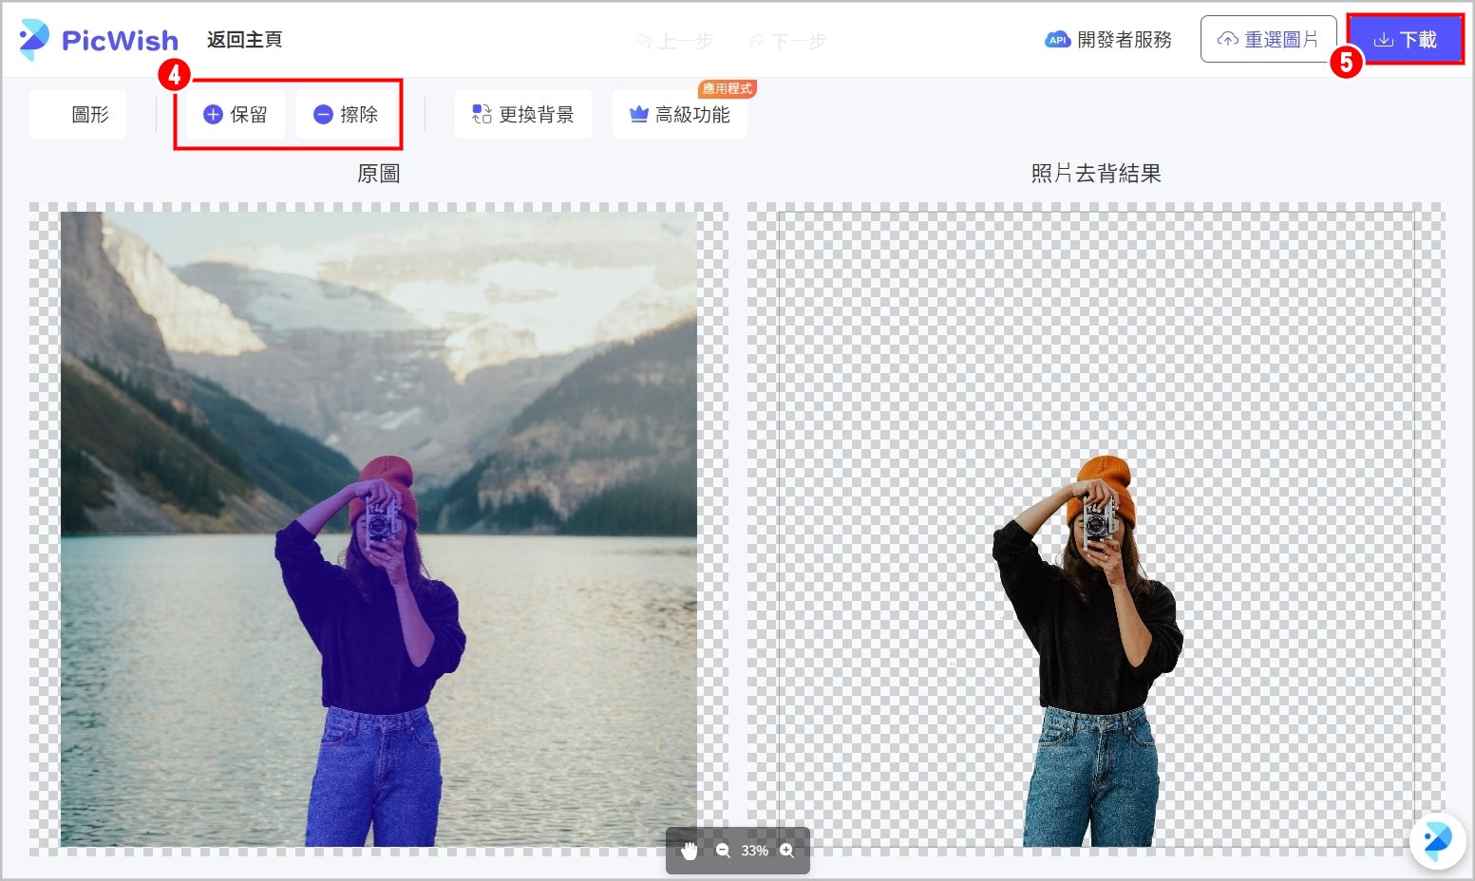Click the 下一步 redo button
Screen dimensions: 1475x881
point(787,41)
